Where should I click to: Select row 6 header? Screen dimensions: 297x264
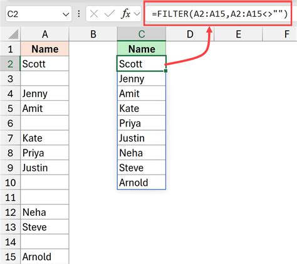(10, 123)
